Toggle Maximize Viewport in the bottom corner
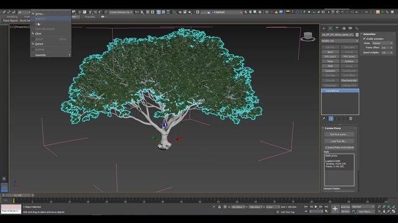 pyautogui.click(x=394, y=211)
